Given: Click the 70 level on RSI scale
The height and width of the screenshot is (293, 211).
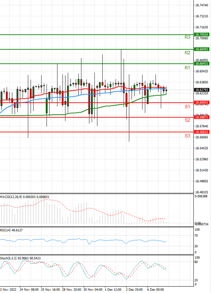Looking at the screenshot, I should [196, 236].
